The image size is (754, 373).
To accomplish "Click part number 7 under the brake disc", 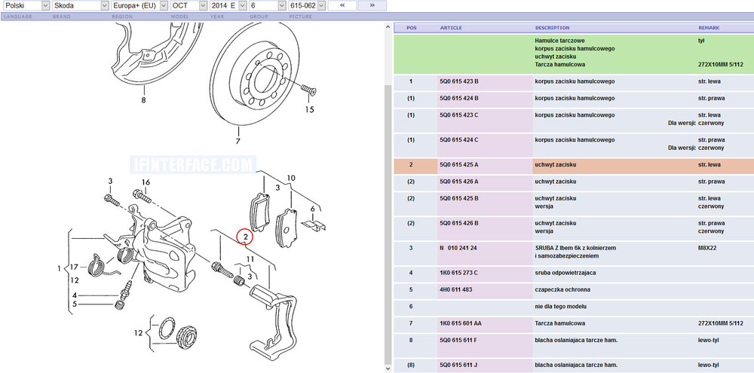I will coord(237,141).
